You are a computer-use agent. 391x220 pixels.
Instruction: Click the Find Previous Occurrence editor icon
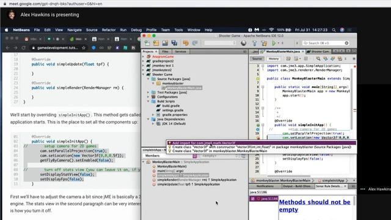(326, 59)
